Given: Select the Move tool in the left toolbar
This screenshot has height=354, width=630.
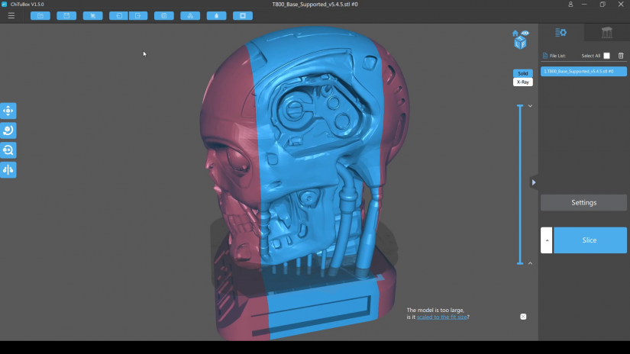Looking at the screenshot, I should click(8, 111).
